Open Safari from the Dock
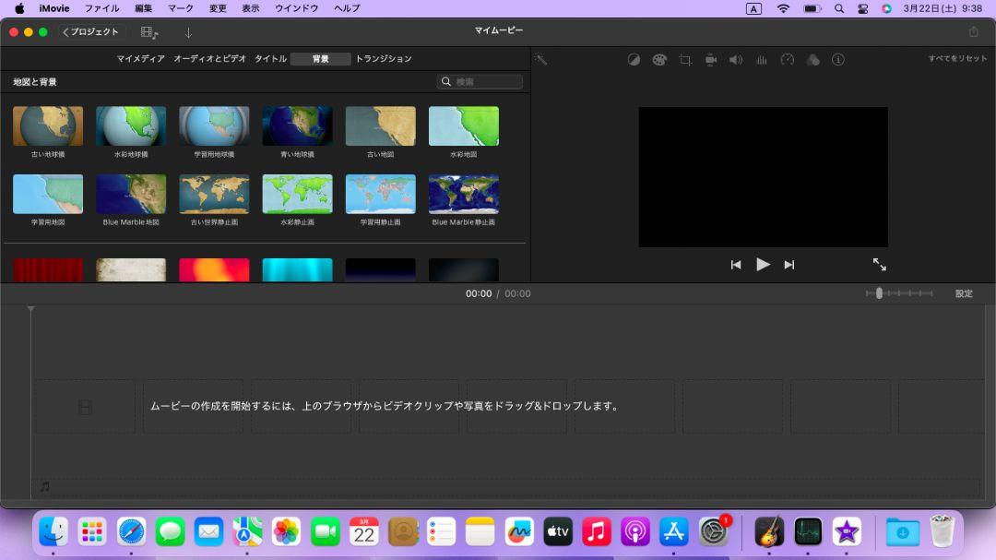Screen dimensions: 996x560 [131, 531]
